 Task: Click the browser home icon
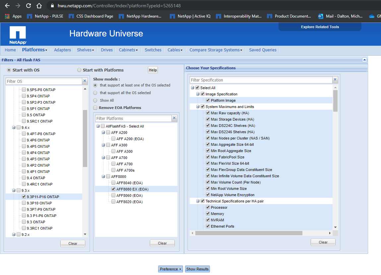39,6
